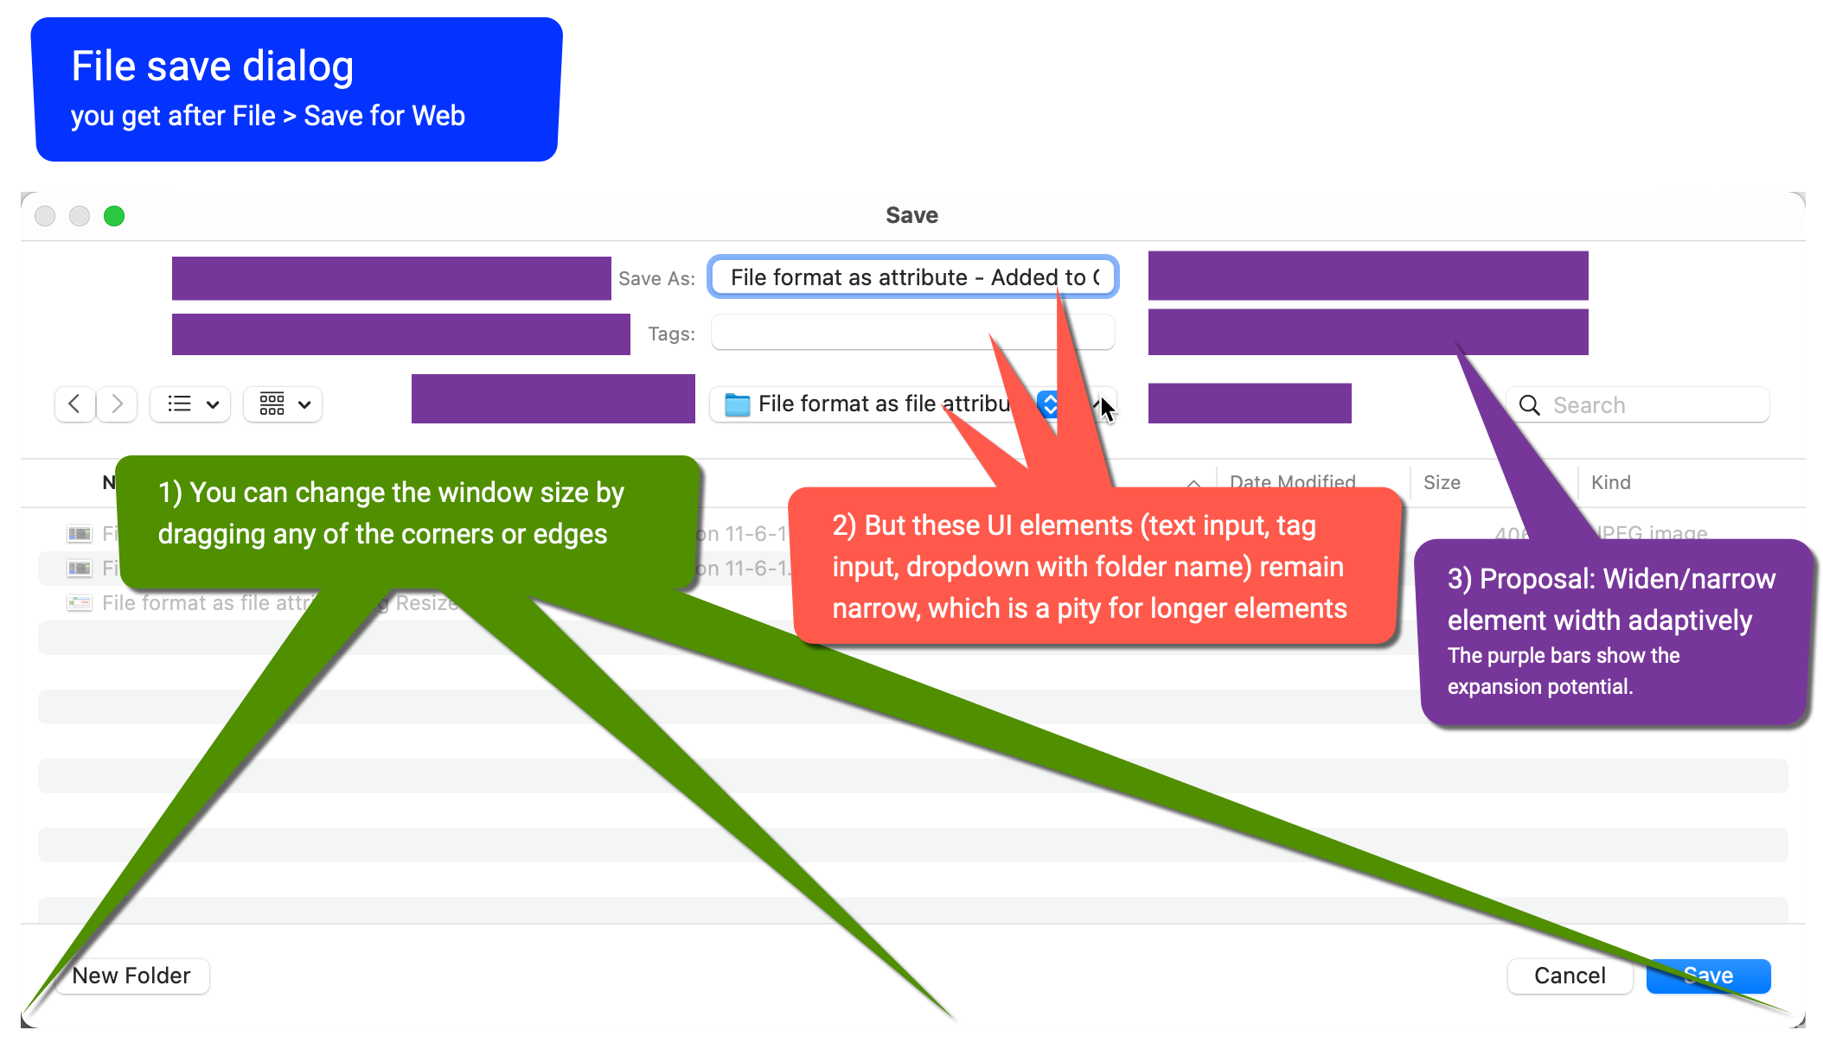This screenshot has height=1049, width=1823.
Task: Click the Sort by Date Modified column
Action: click(x=1292, y=481)
